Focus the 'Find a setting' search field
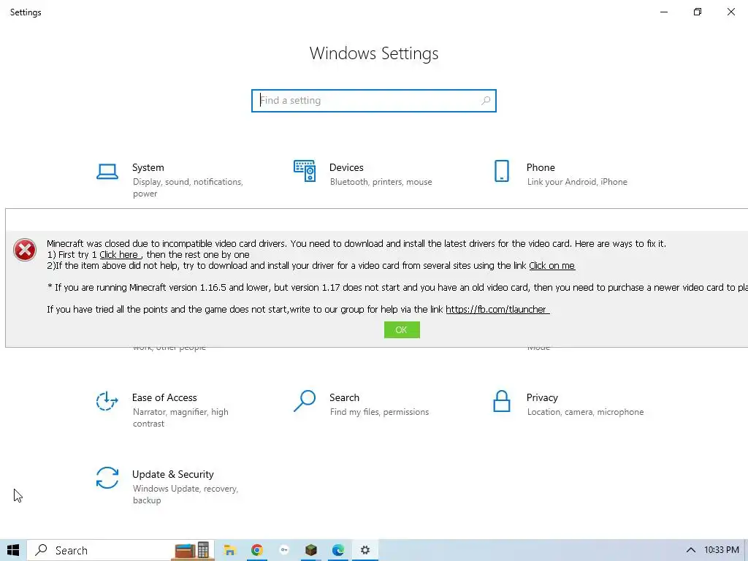This screenshot has width=748, height=561. tap(373, 101)
